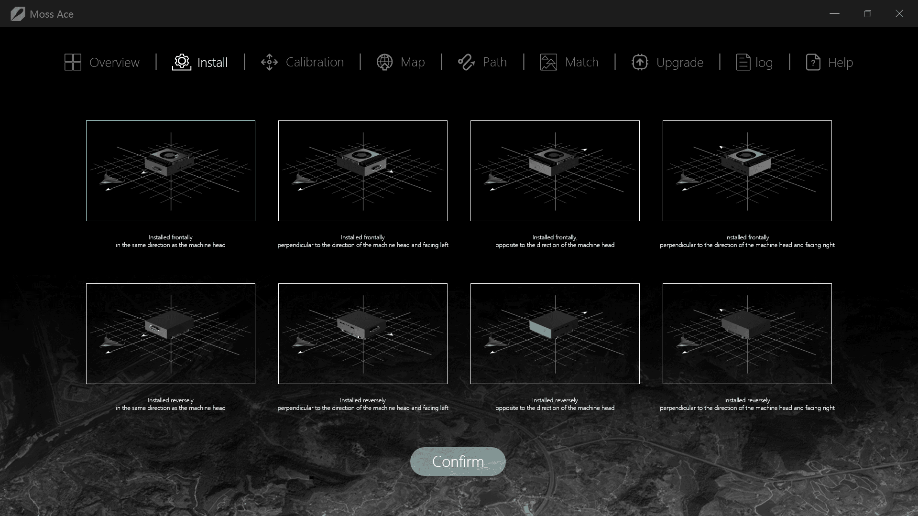This screenshot has width=918, height=516.
Task: Click the Calibration crosshair arrows icon
Action: click(269, 62)
